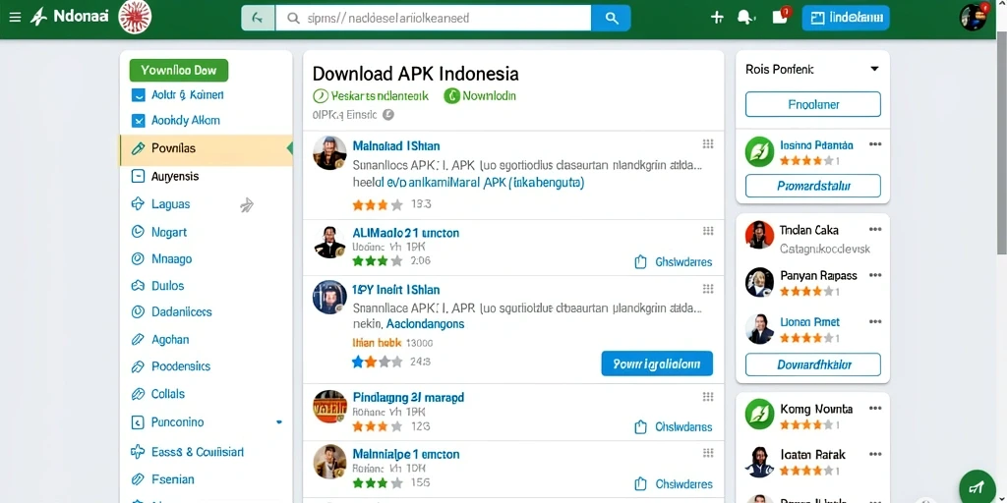Open more options for Iosnno Pdantao
Screen dimensions: 1007x503
(875, 144)
